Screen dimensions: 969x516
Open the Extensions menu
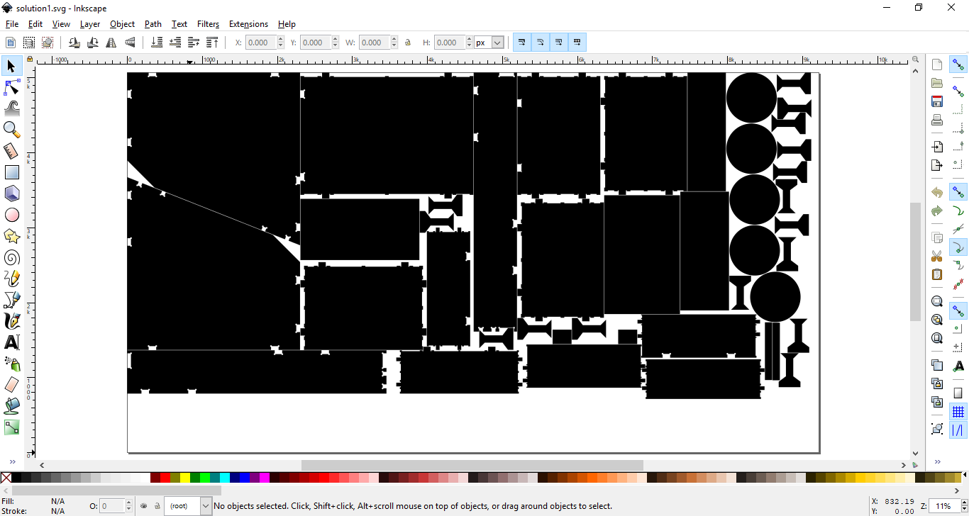(x=248, y=24)
